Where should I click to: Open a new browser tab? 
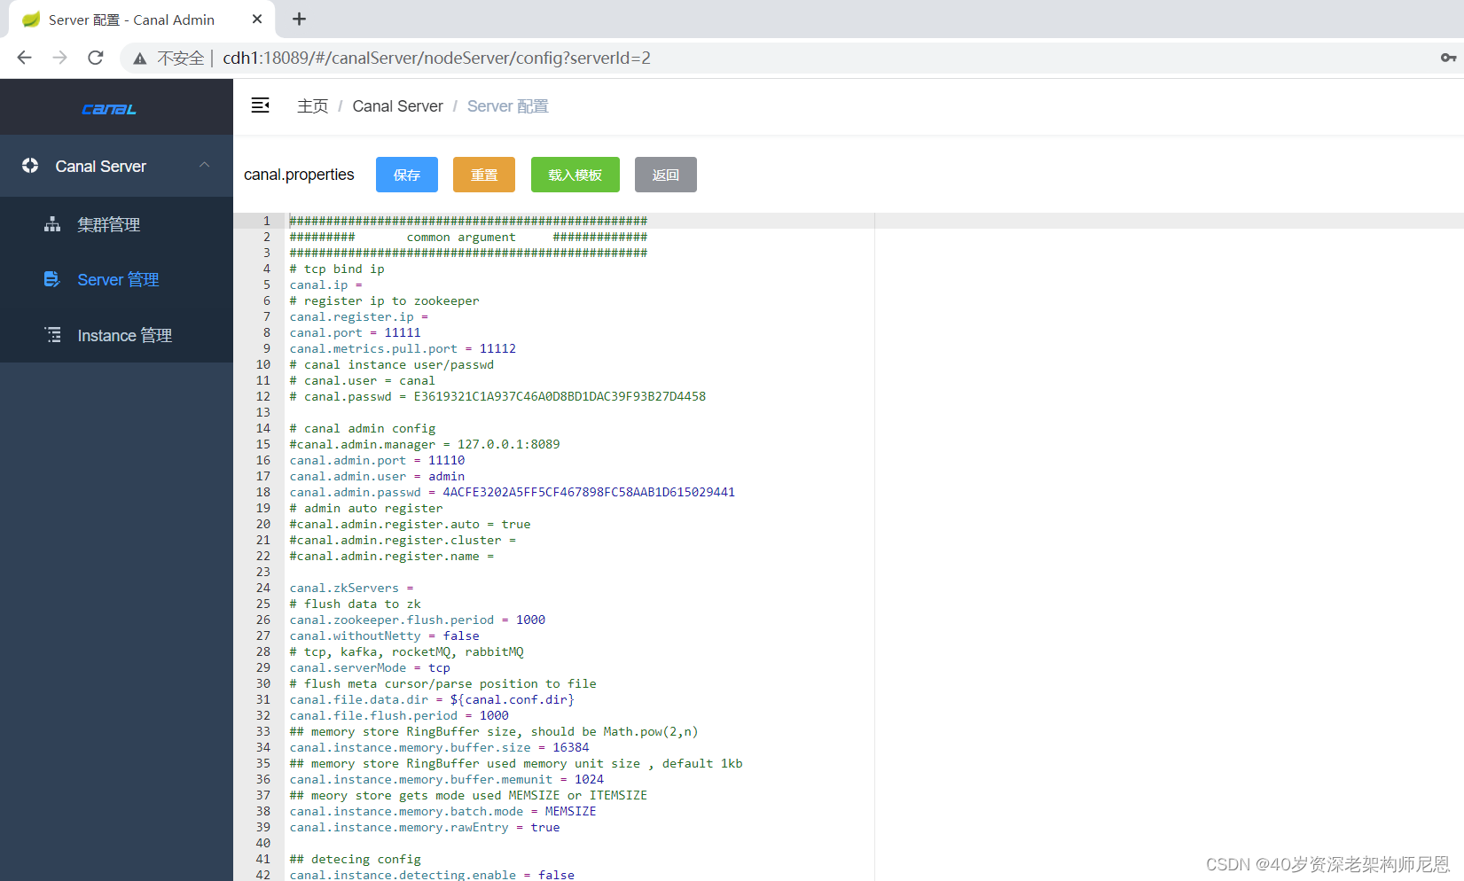point(300,19)
